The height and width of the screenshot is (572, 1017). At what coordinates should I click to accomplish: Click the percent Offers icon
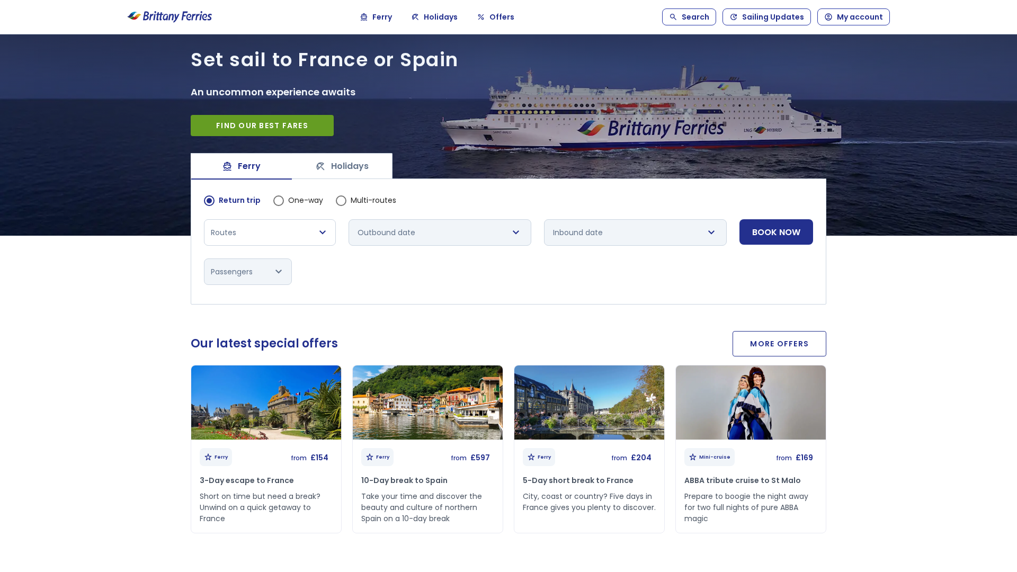click(481, 17)
